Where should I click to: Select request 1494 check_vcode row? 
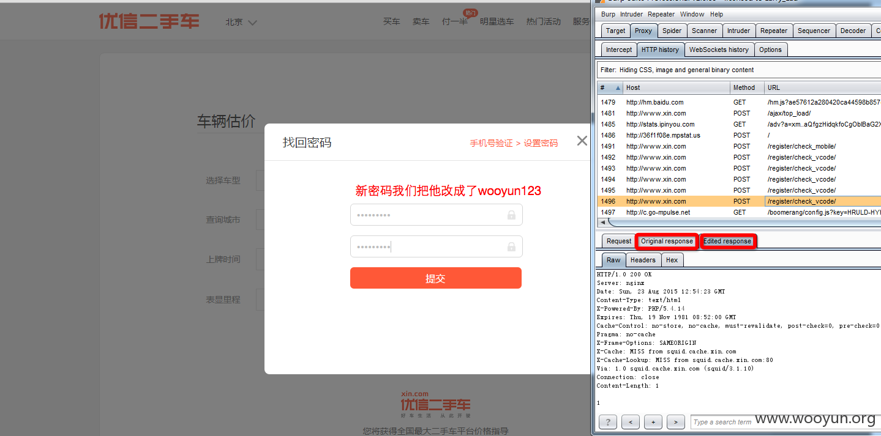(x=739, y=179)
